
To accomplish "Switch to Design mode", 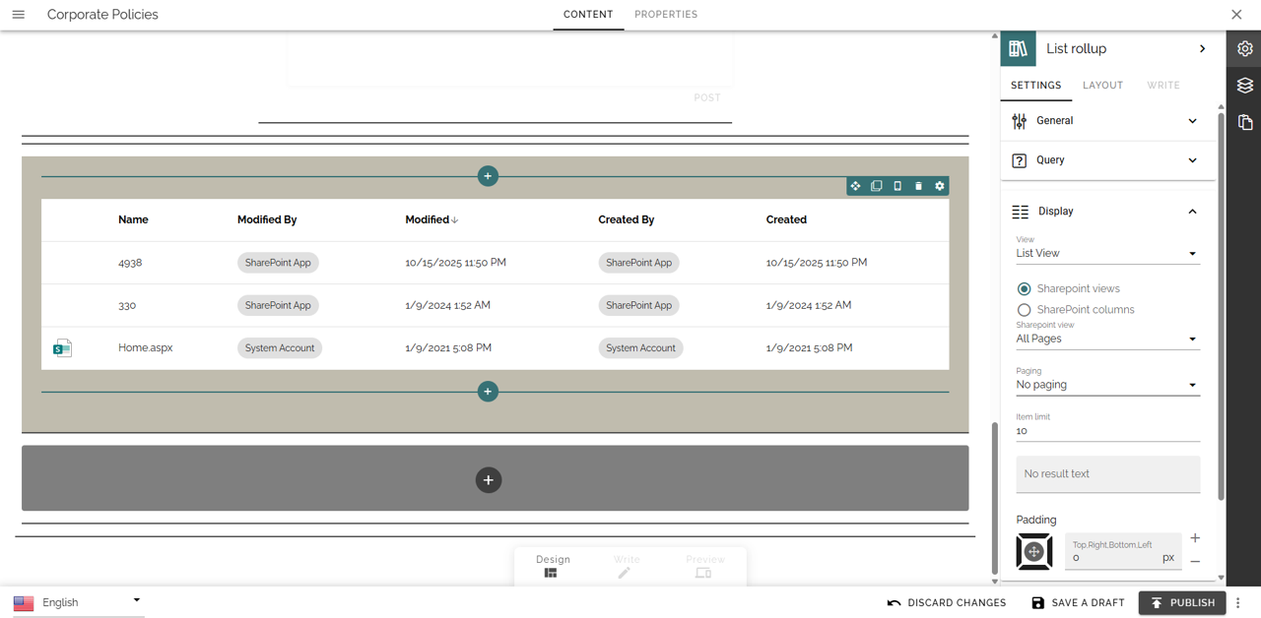I will (553, 566).
